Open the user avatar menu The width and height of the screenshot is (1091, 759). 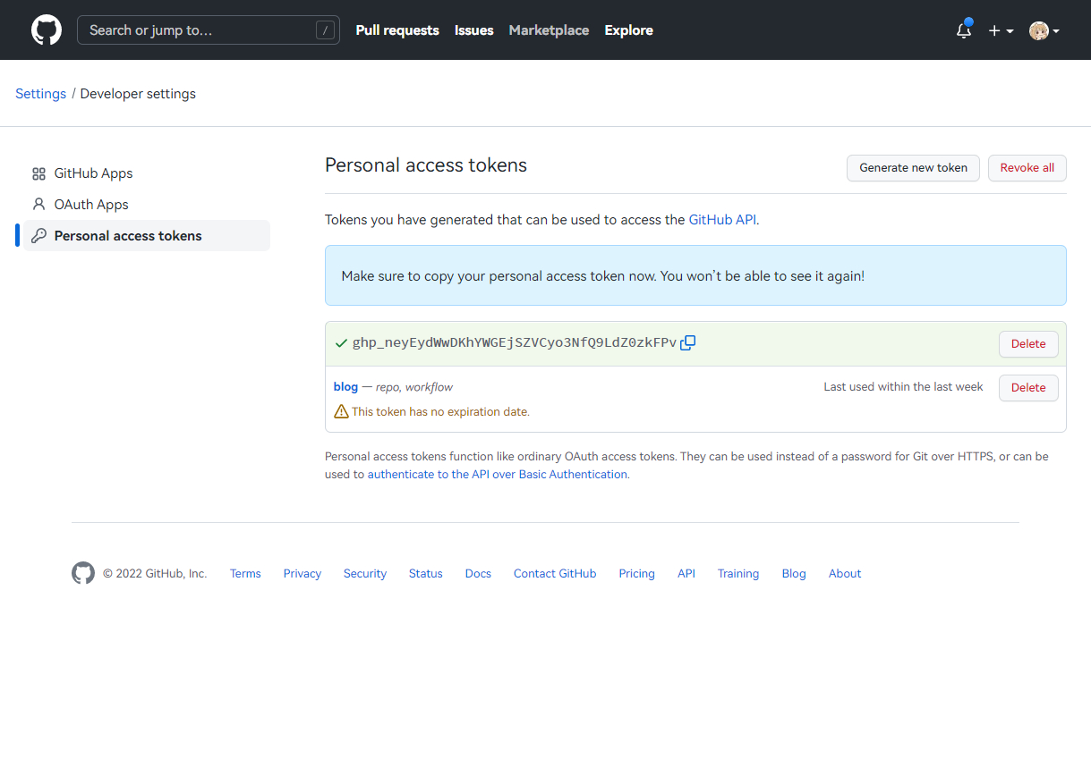tap(1044, 30)
